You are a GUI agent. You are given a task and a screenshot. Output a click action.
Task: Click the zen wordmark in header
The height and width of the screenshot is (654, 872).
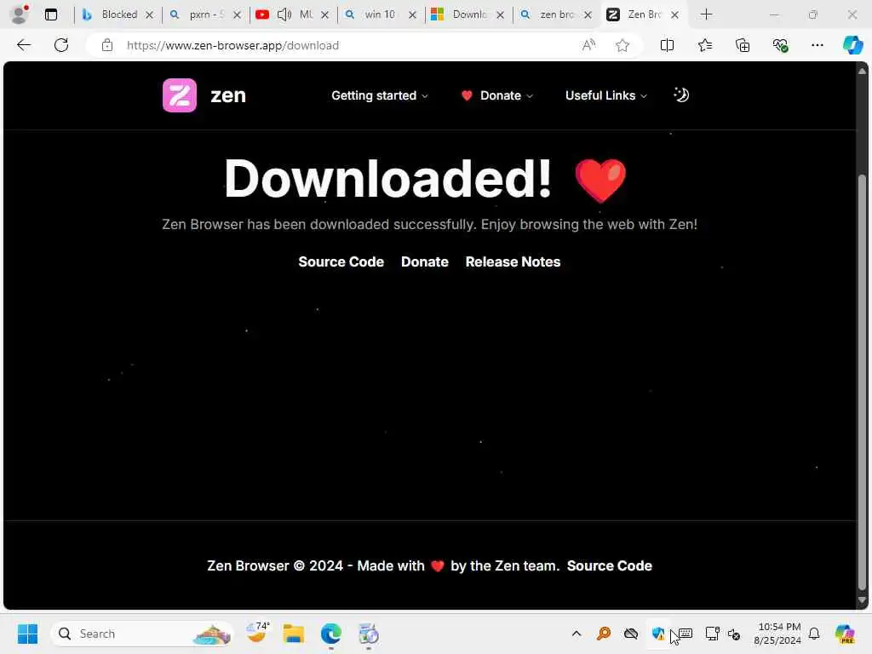(x=228, y=95)
